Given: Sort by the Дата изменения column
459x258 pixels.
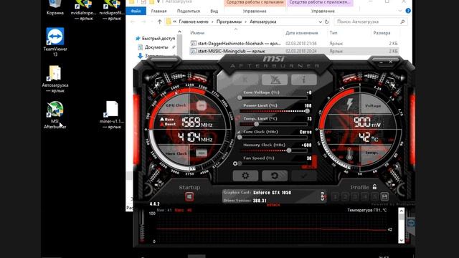Looking at the screenshot, I should pyautogui.click(x=301, y=33).
